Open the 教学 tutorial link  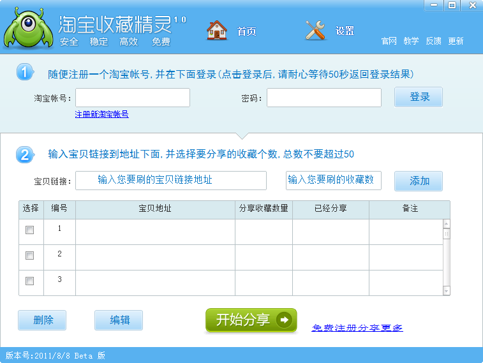click(x=411, y=41)
